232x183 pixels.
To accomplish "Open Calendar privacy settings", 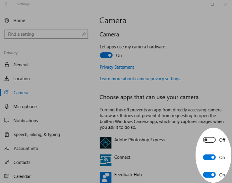I will coord(22,176).
